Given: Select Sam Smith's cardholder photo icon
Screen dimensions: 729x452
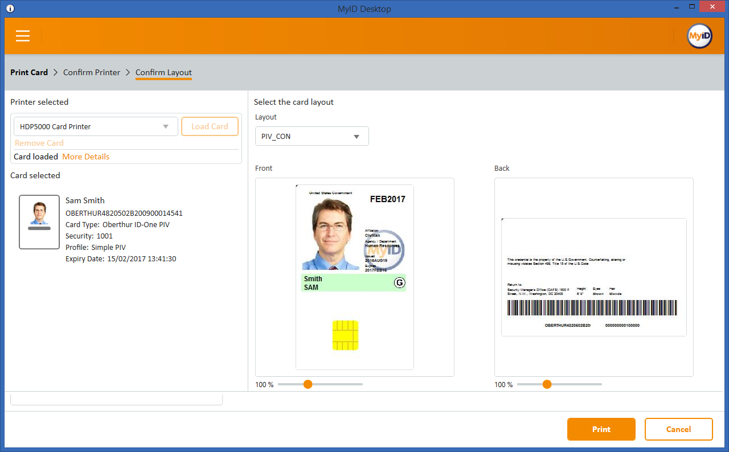Looking at the screenshot, I should coord(39,222).
